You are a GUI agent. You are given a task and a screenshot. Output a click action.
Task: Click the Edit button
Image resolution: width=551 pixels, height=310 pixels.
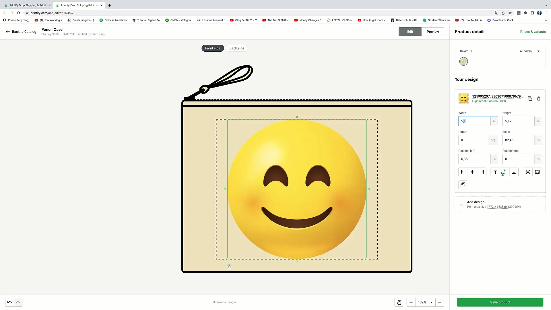[x=410, y=31]
